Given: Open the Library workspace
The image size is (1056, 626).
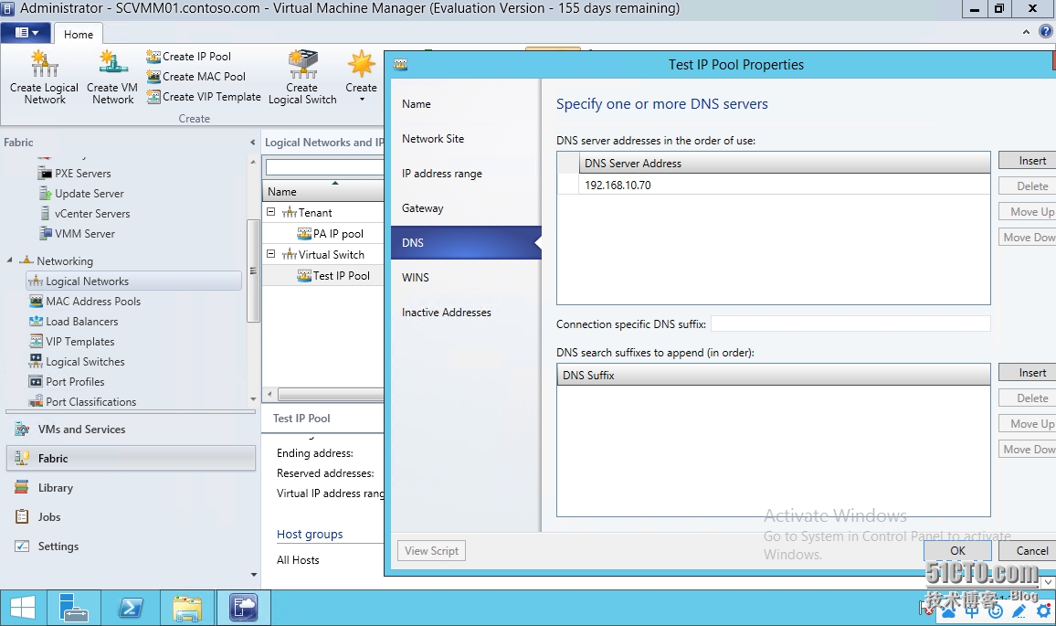Looking at the screenshot, I should (131, 488).
